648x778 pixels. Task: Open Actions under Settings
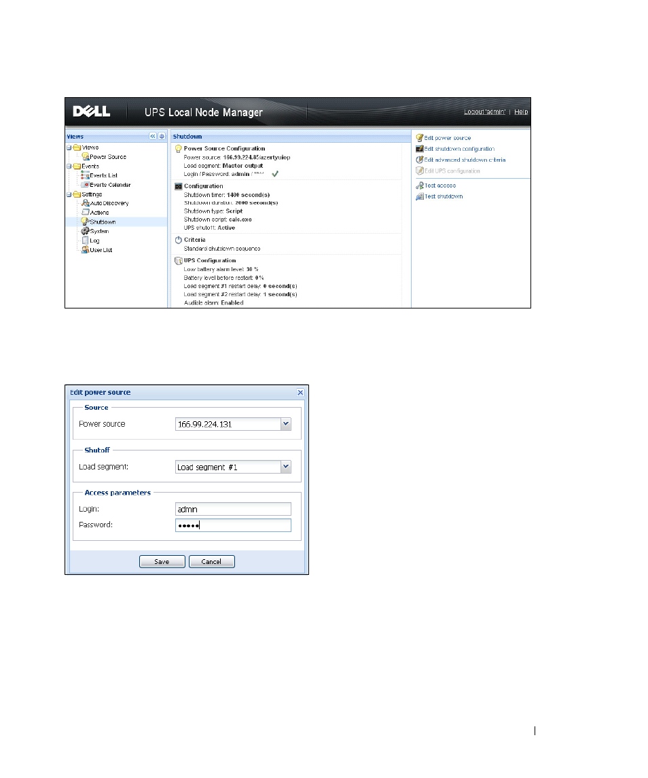coord(99,213)
